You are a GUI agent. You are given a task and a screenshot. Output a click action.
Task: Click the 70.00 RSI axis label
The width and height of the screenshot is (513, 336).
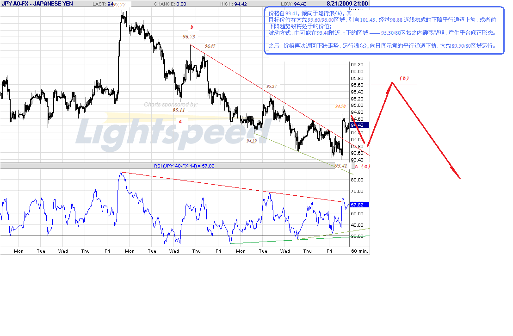click(357, 191)
